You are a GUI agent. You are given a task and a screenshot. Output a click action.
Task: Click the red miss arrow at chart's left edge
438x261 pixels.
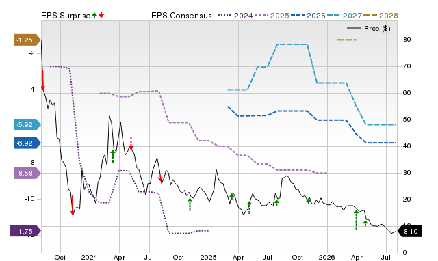pyautogui.click(x=43, y=81)
